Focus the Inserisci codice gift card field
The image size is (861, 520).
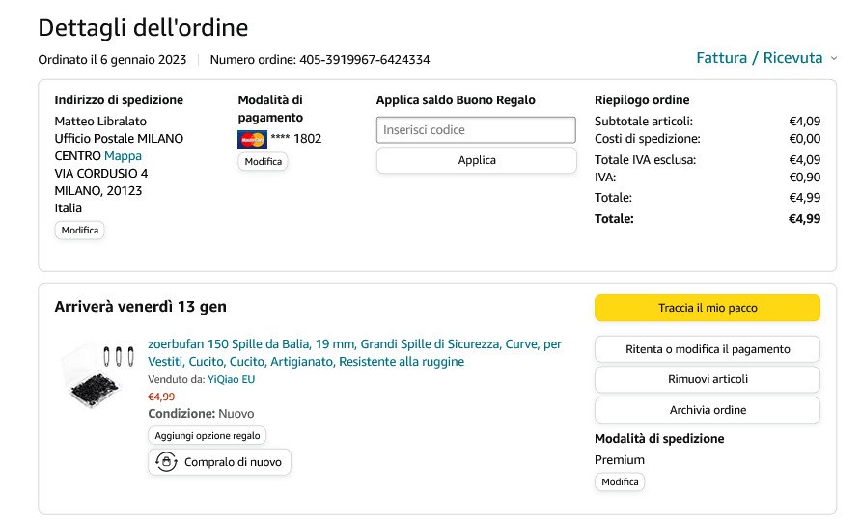click(476, 130)
